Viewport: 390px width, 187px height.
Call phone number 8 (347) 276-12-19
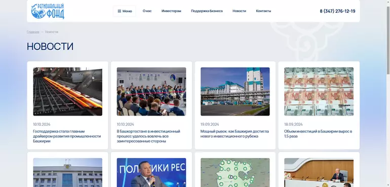[x=337, y=11]
